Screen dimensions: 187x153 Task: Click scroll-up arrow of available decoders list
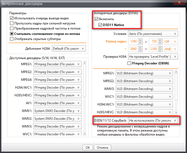pos(84,63)
